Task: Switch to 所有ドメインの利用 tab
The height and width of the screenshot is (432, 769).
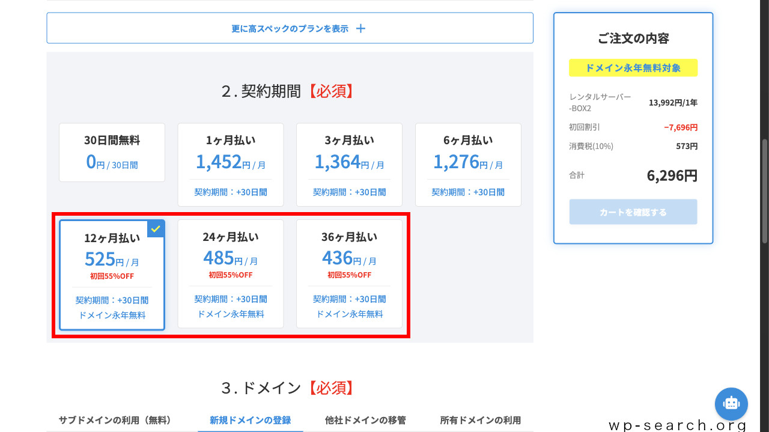Action: 481,420
